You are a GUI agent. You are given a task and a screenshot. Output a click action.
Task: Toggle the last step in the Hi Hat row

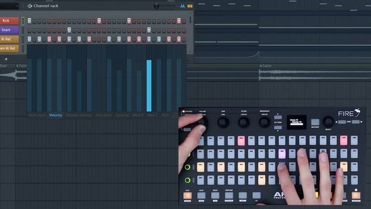(x=184, y=39)
